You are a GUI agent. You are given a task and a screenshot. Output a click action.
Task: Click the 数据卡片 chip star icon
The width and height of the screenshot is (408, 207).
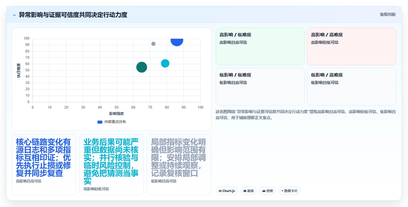[x=282, y=191]
